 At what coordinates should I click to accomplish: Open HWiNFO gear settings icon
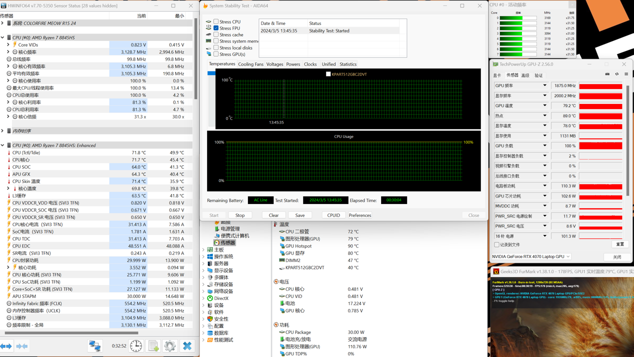[170, 346]
